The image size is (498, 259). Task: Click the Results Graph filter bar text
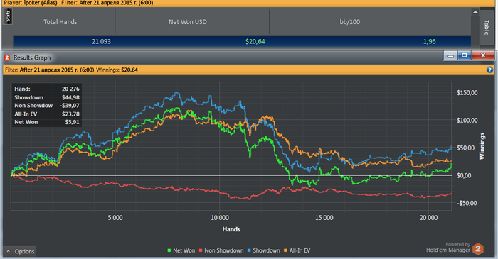[x=71, y=70]
